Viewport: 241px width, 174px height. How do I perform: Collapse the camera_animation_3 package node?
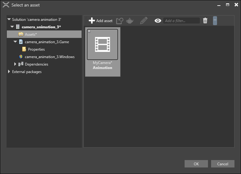pyautogui.click(x=12, y=27)
